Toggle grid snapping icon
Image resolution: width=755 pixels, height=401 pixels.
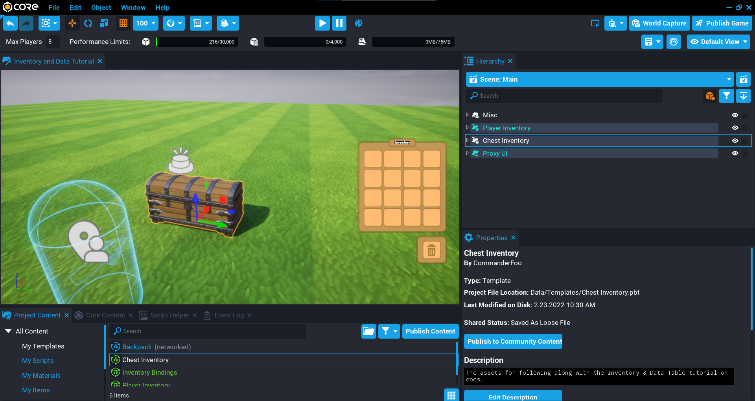[123, 23]
